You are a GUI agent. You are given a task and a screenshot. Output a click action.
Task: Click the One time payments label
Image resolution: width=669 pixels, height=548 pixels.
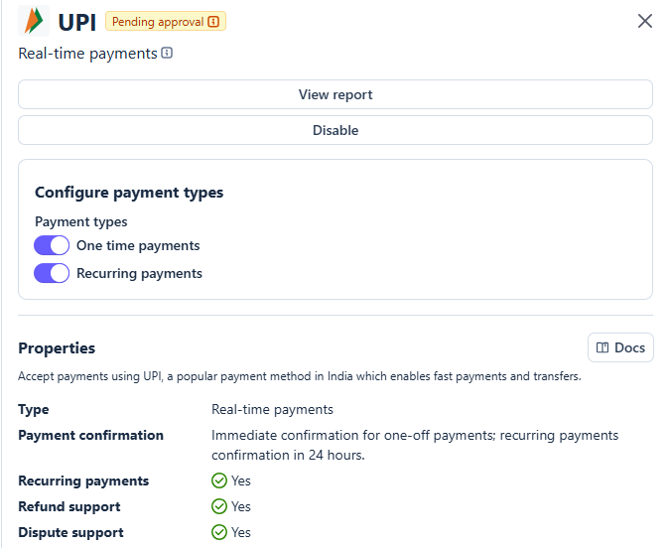coord(138,246)
